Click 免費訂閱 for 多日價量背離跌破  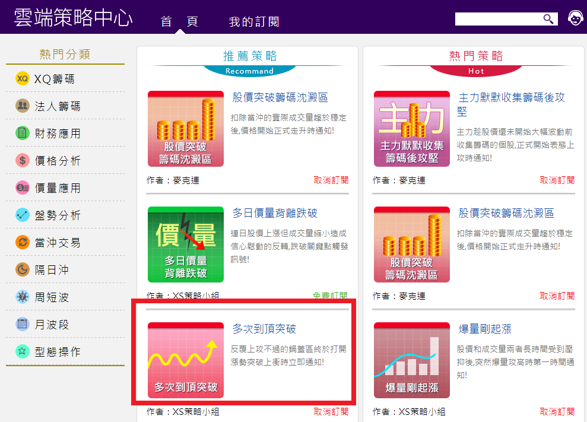(331, 296)
